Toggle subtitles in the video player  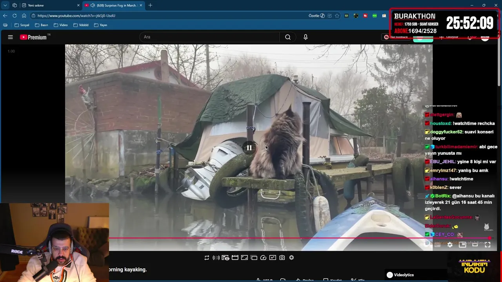[437, 245]
